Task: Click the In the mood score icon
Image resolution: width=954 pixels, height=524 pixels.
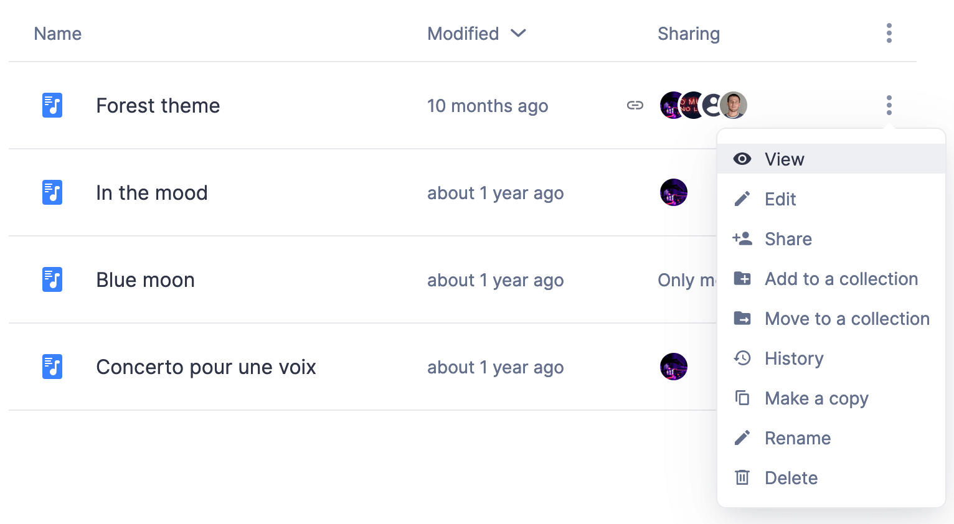Action: (52, 192)
